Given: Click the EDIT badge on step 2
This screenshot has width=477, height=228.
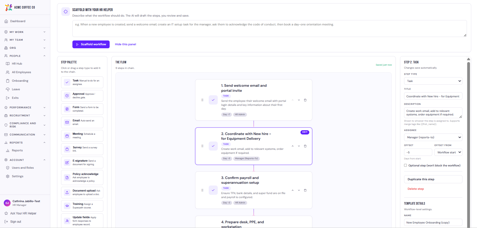Looking at the screenshot, I should pos(305,132).
